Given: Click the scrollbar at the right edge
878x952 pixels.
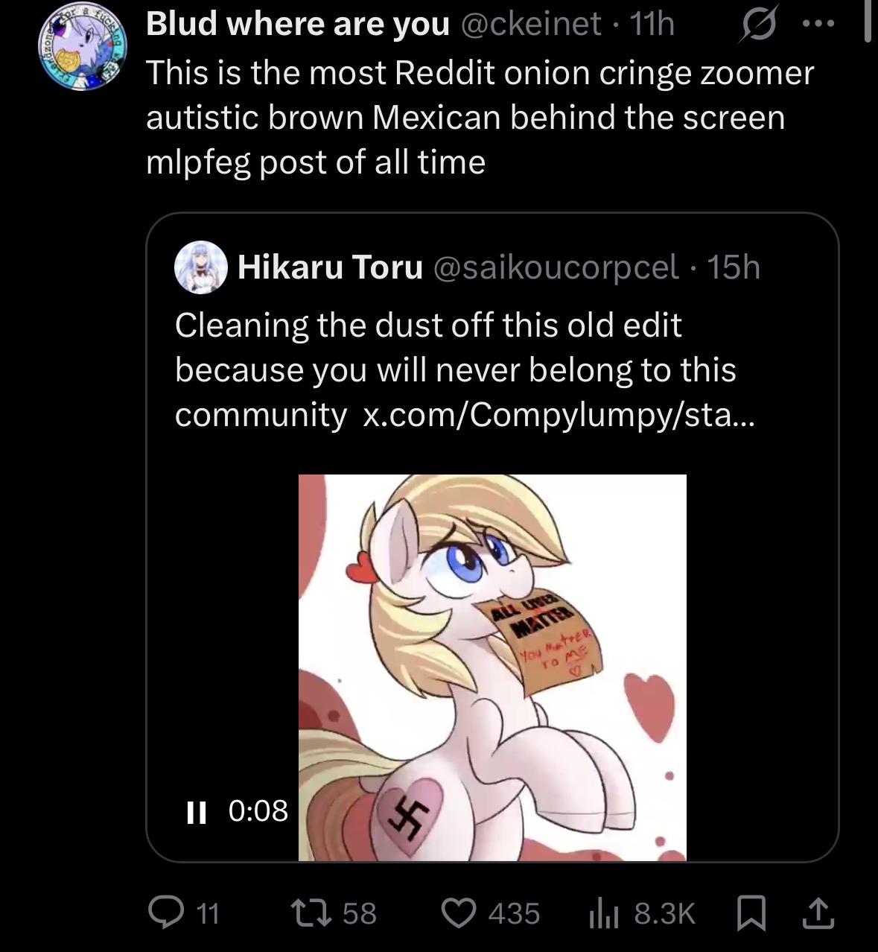Looking at the screenshot, I should [x=867, y=22].
